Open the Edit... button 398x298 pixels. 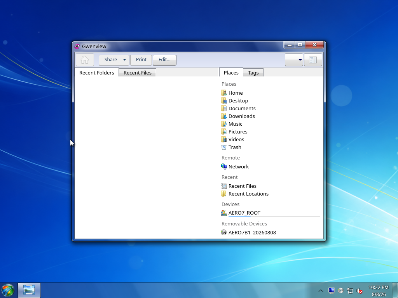pos(164,60)
